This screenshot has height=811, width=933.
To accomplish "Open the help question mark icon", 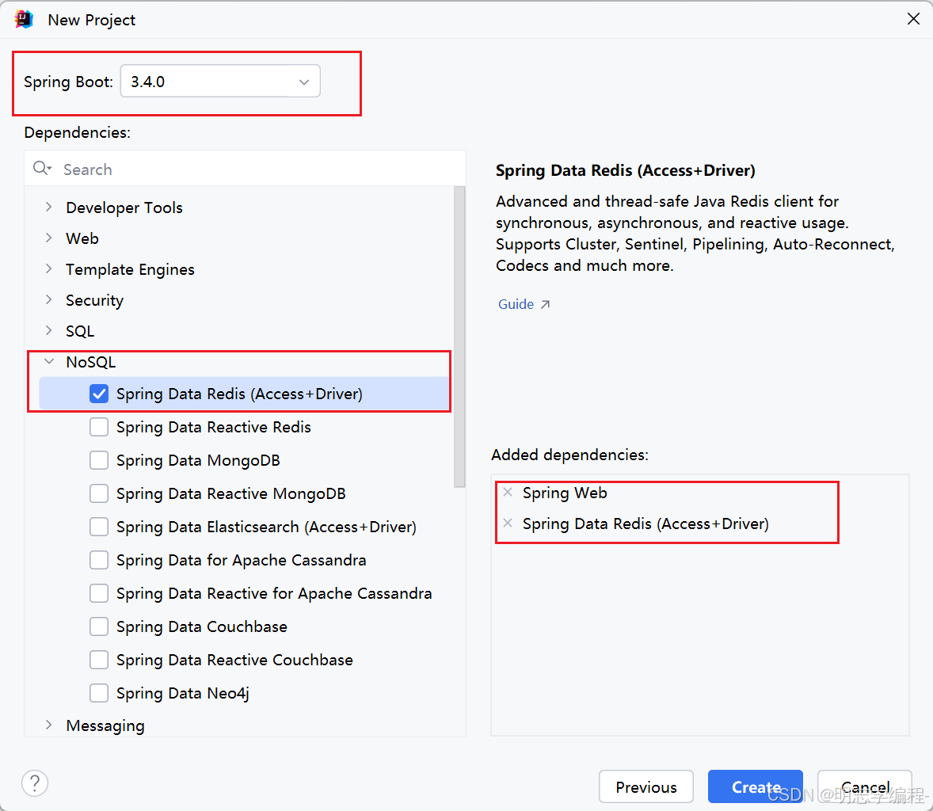I will pos(35,783).
